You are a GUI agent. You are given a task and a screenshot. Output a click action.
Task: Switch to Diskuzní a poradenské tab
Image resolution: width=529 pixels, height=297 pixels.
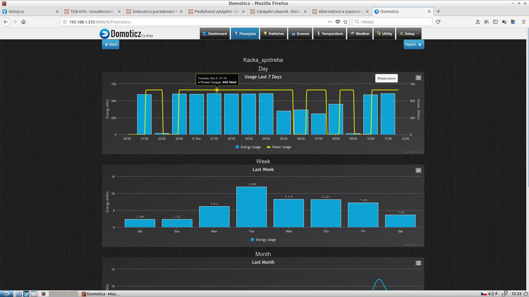pyautogui.click(x=155, y=12)
